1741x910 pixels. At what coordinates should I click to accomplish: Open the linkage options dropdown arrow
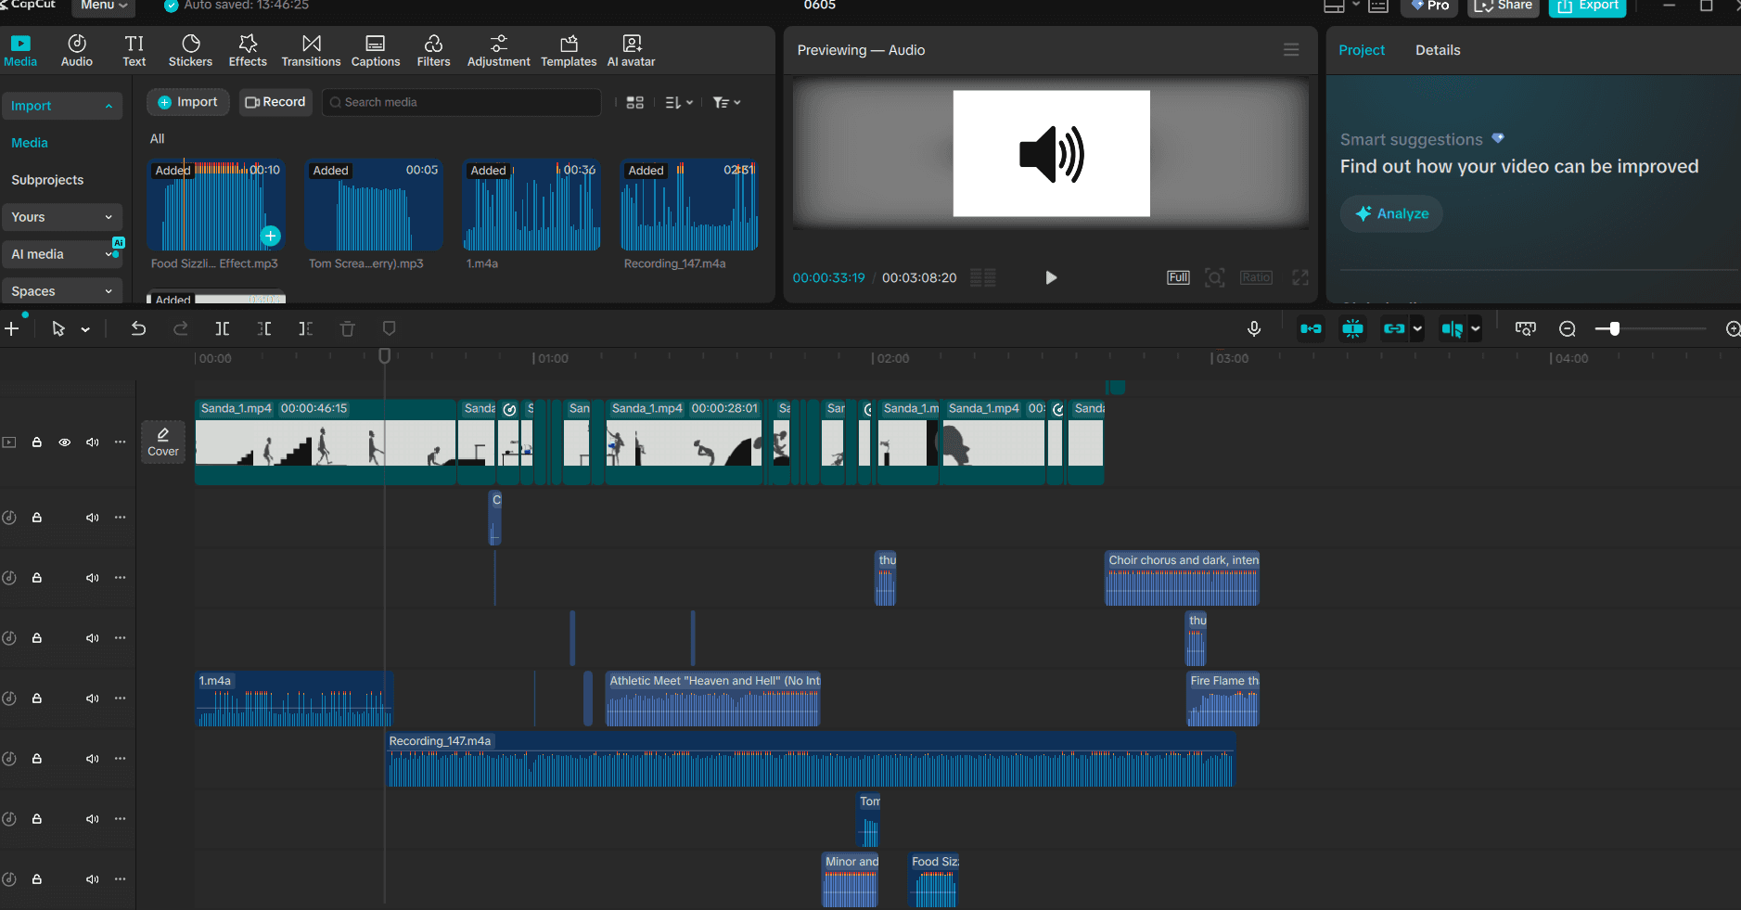coord(1417,328)
